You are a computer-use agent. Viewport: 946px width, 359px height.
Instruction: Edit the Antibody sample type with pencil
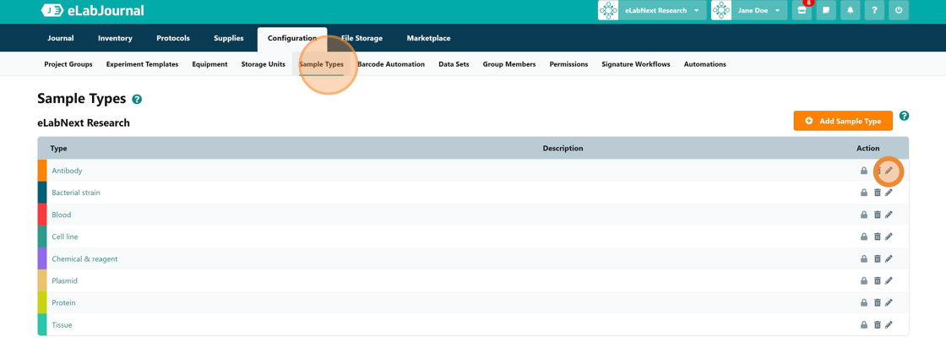click(889, 171)
